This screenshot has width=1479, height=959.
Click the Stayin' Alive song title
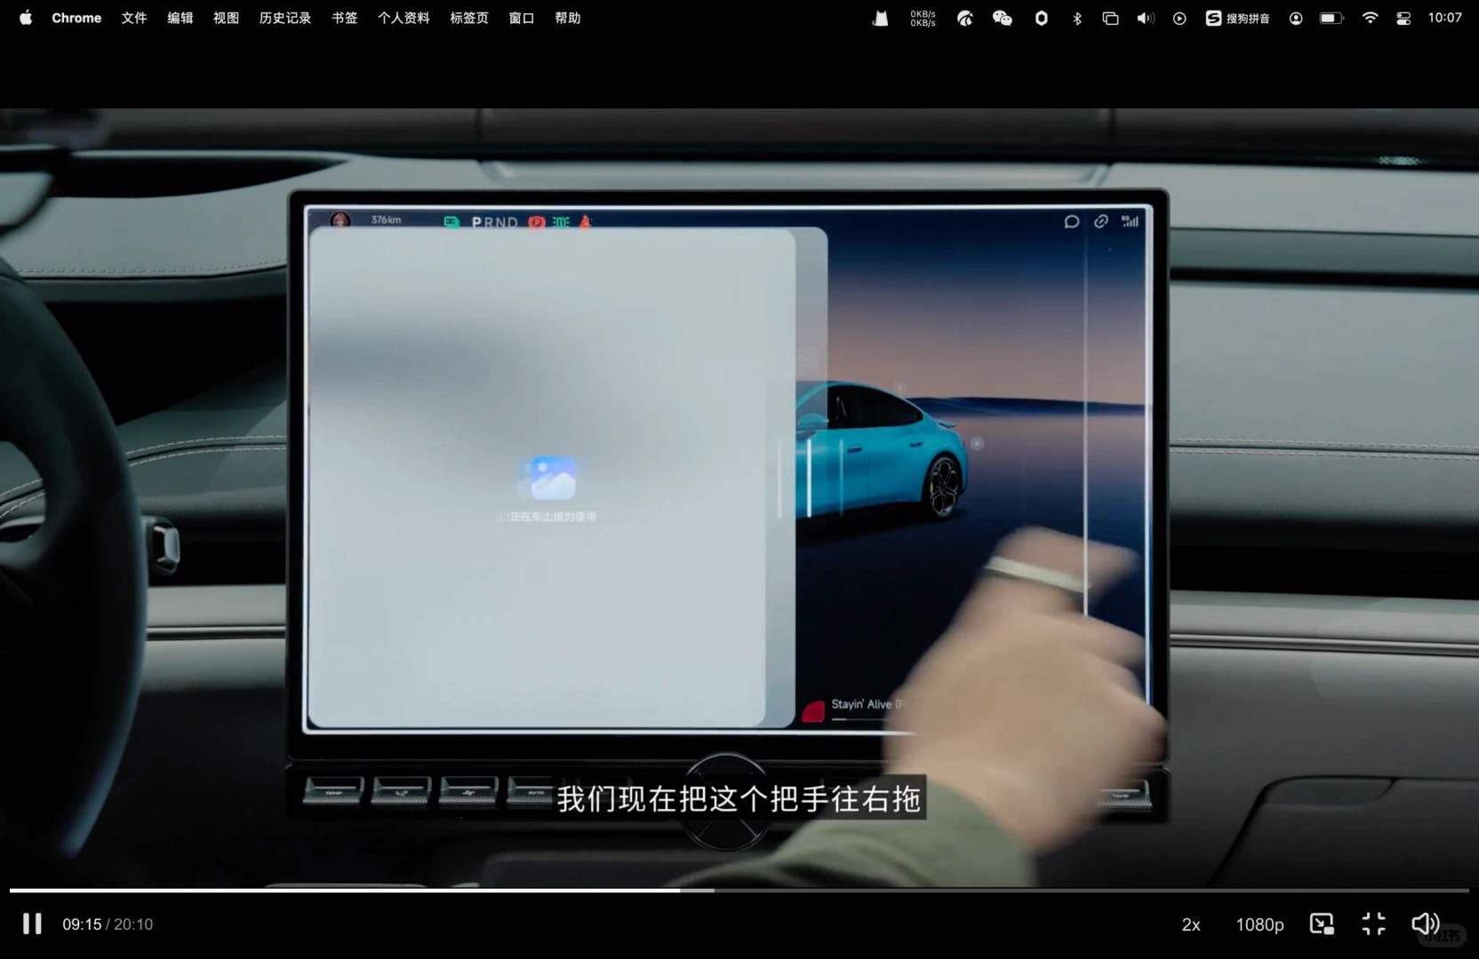(867, 704)
